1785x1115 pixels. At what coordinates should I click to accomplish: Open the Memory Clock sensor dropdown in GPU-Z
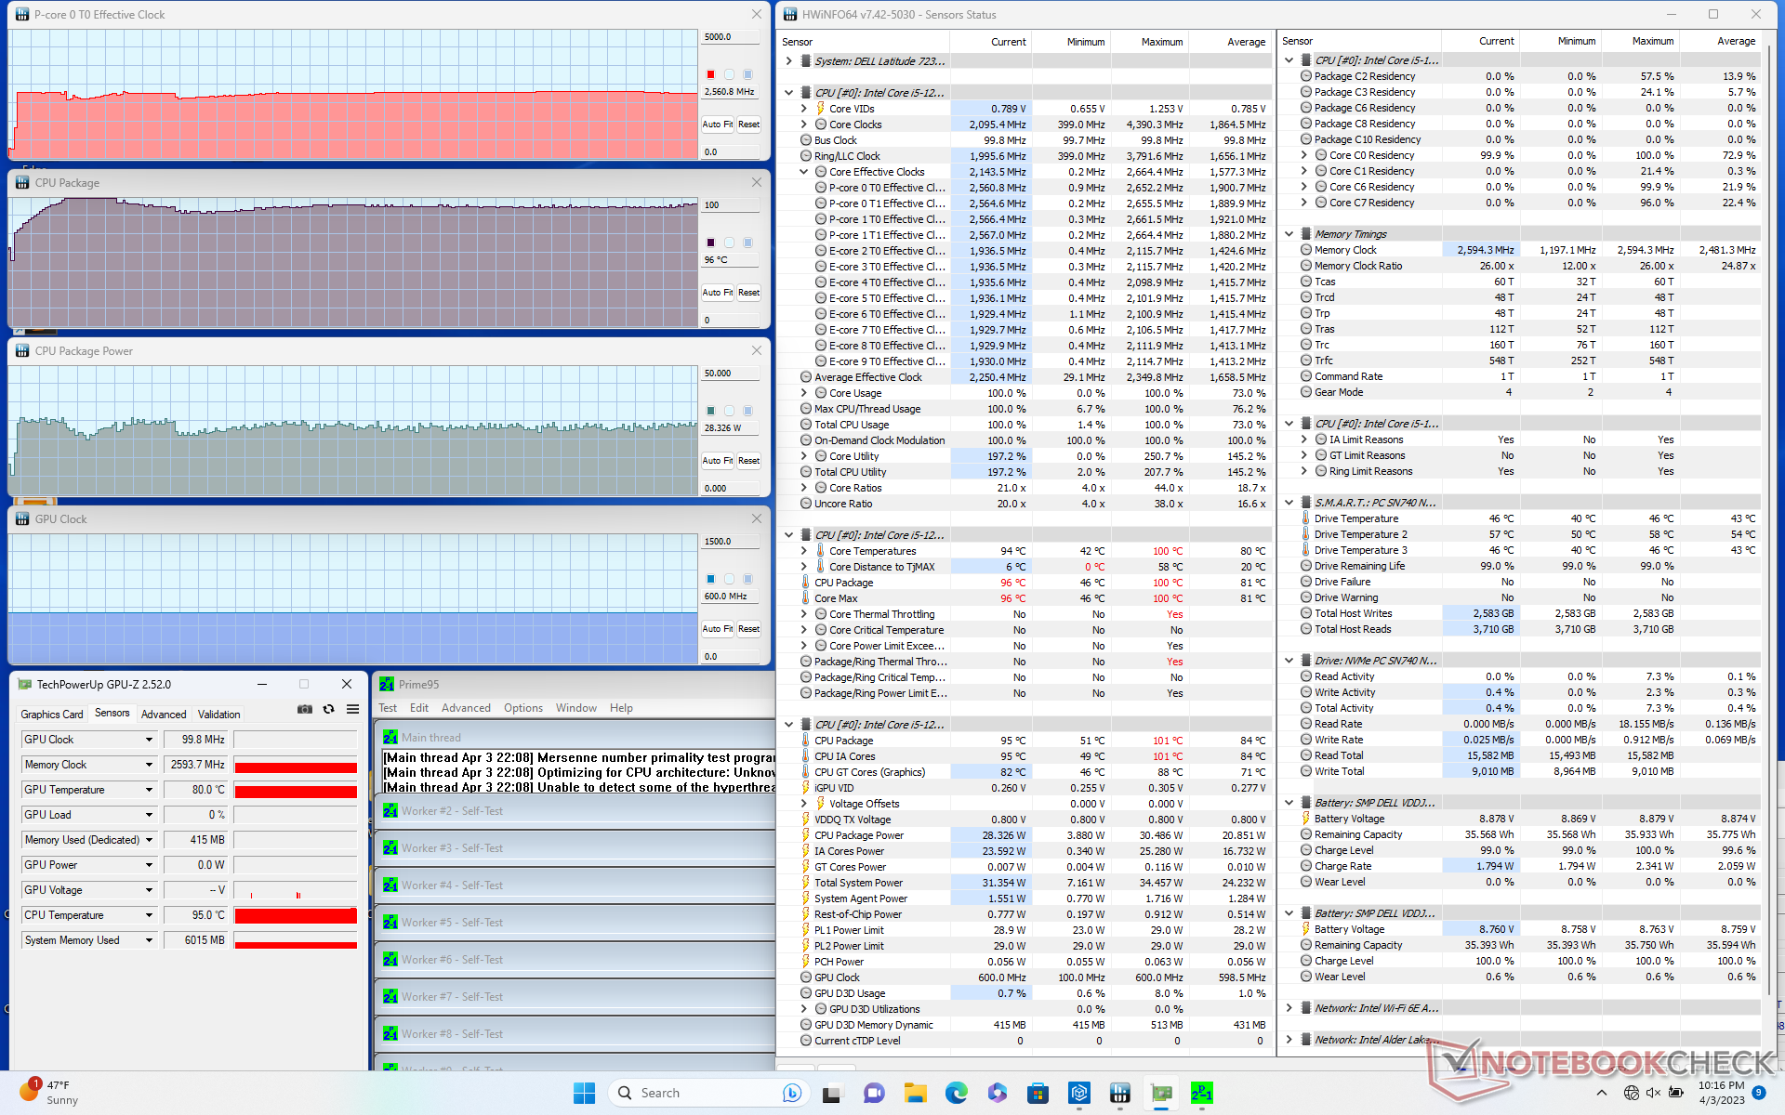[x=149, y=765]
